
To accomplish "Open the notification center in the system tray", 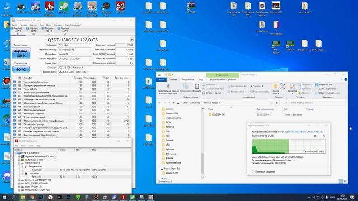I will (x=352, y=197).
